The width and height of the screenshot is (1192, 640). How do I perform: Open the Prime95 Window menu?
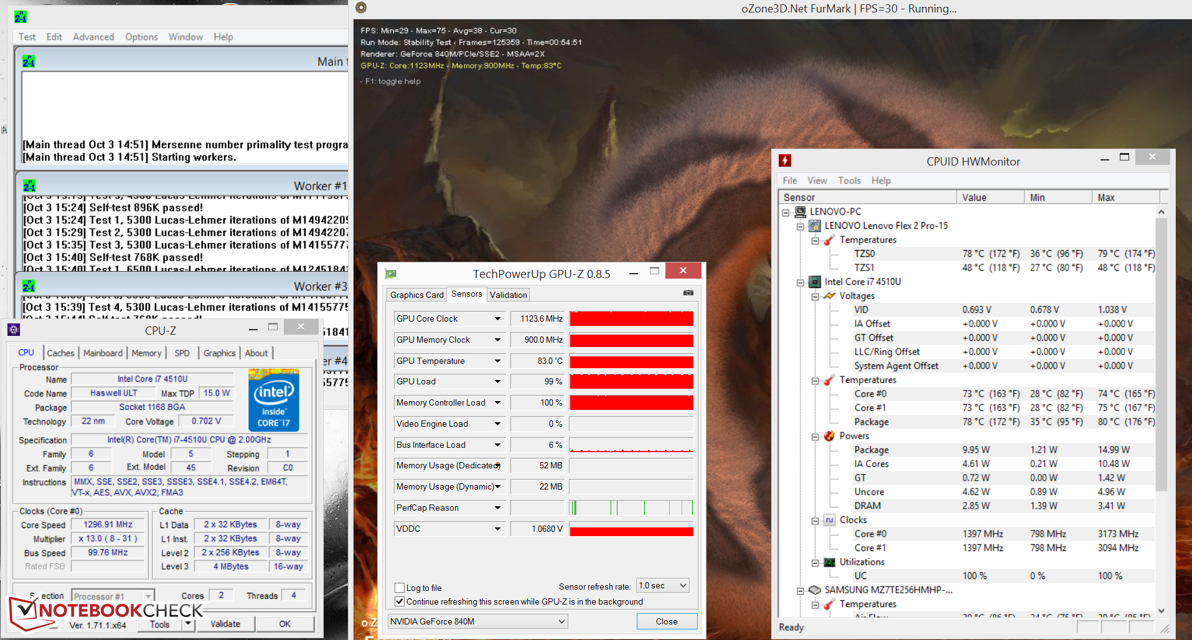tap(185, 37)
